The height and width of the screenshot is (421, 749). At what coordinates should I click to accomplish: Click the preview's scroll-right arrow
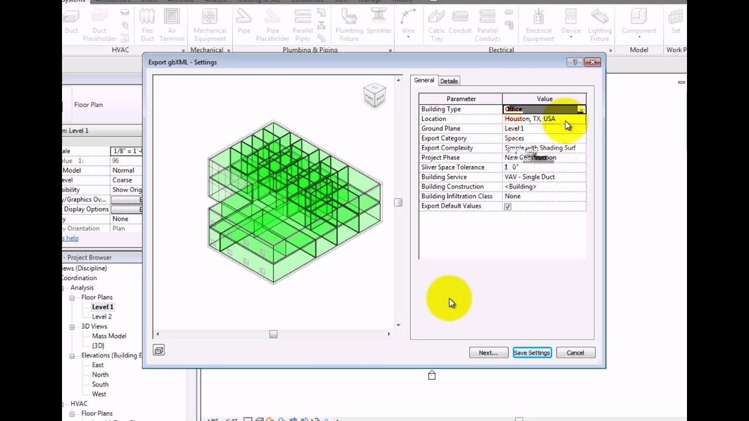coord(389,334)
